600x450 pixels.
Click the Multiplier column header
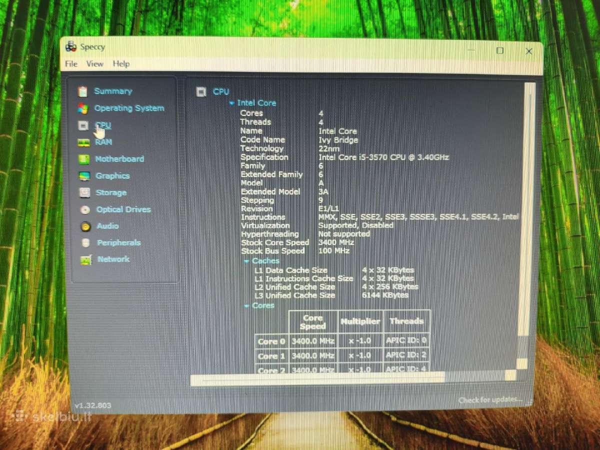pyautogui.click(x=360, y=322)
